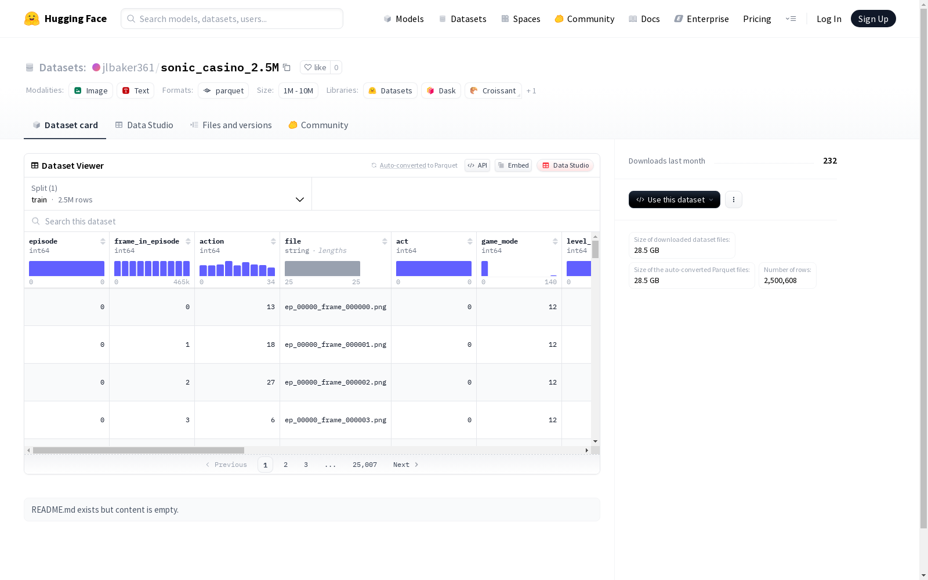Select the Image modality tag

pyautogui.click(x=91, y=90)
